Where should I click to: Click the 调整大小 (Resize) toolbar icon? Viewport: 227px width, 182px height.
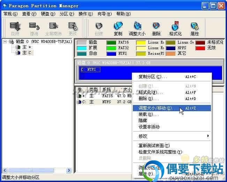tap(137, 26)
